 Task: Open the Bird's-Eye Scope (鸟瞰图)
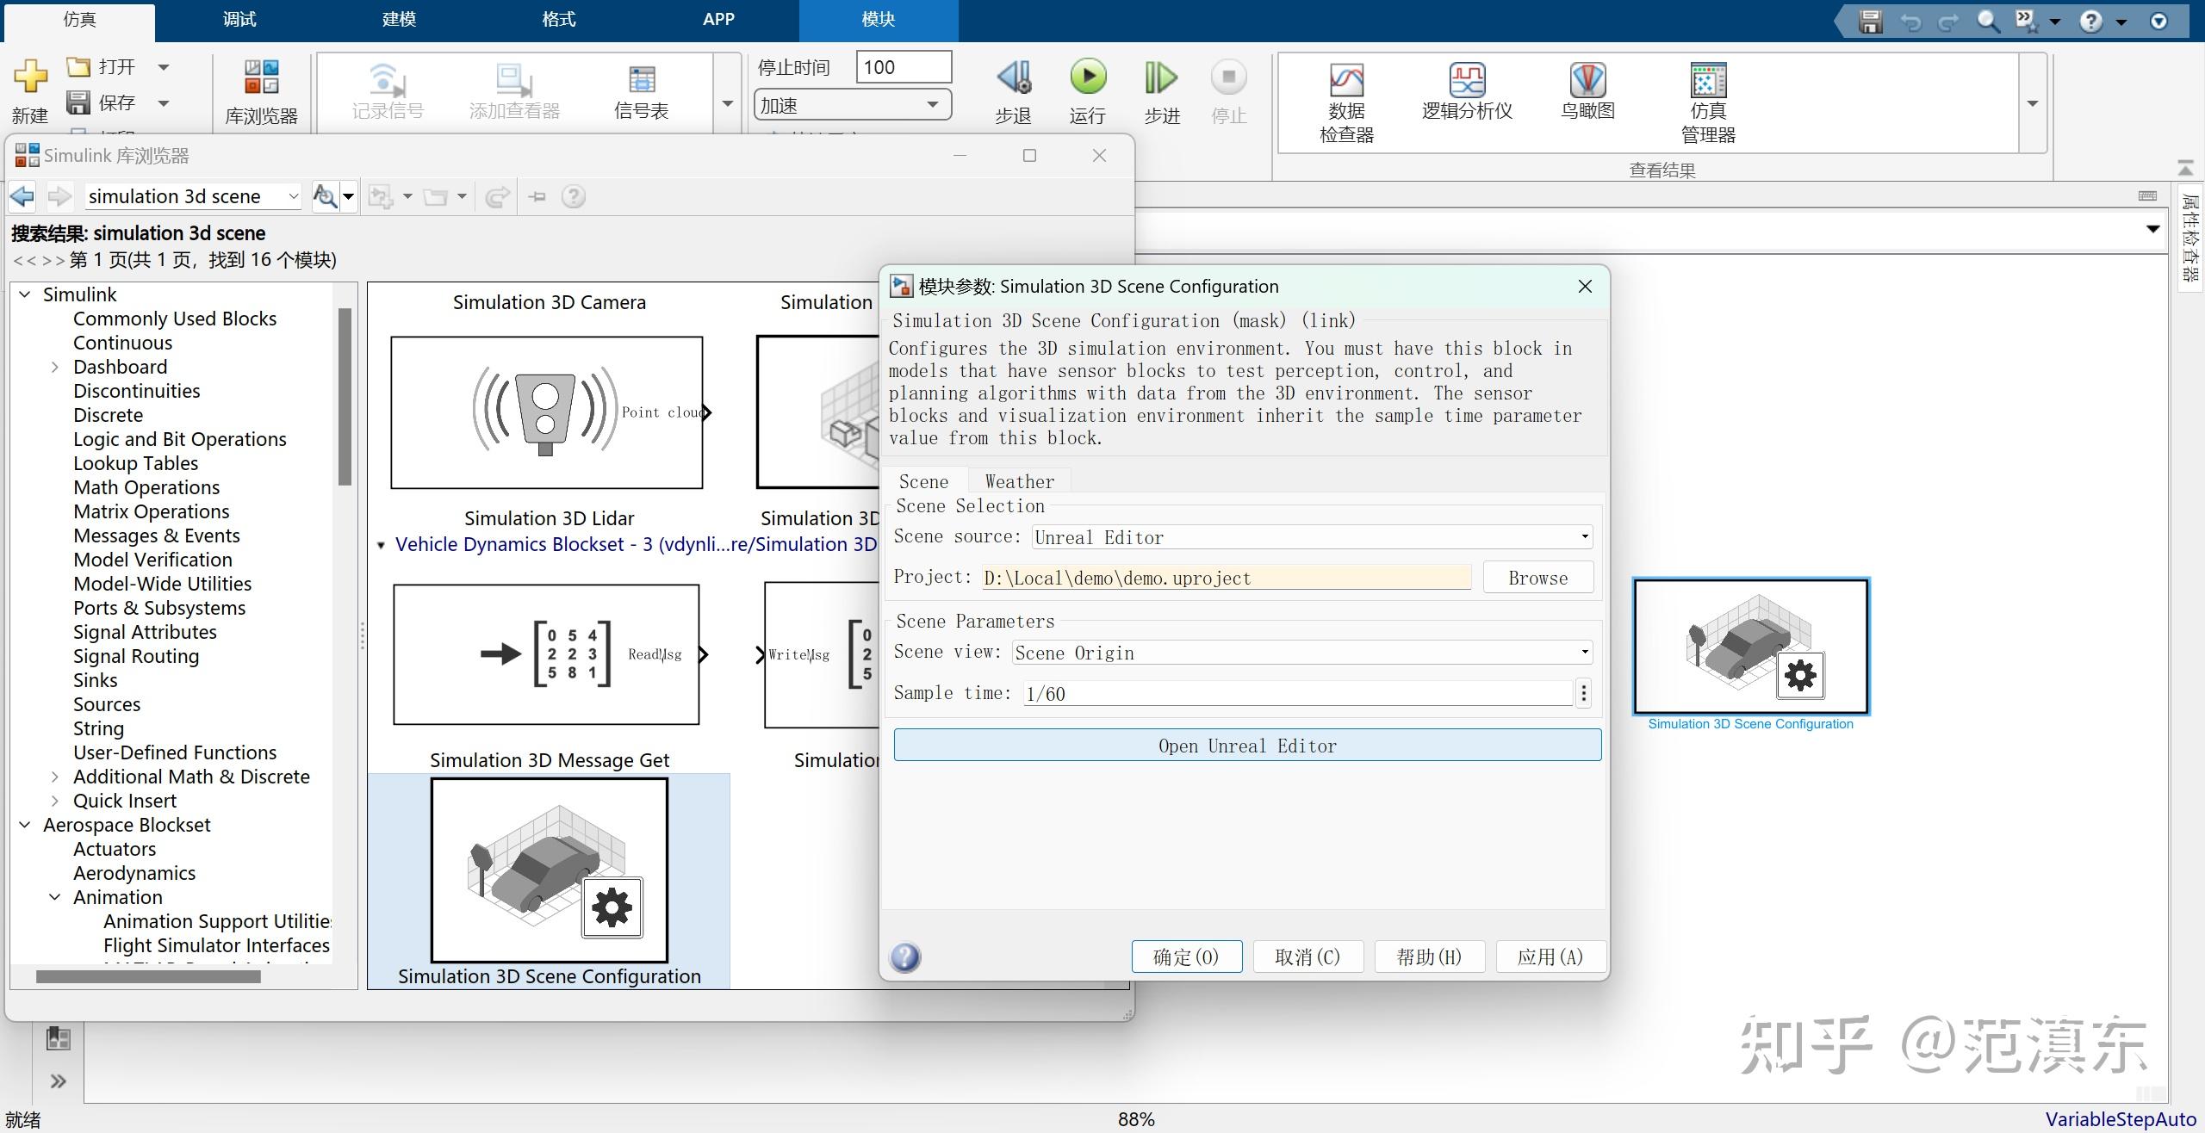click(1587, 80)
